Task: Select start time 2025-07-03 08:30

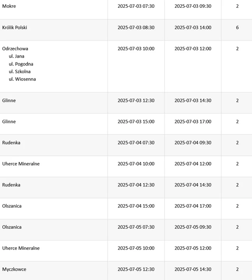Action: tap(136, 28)
